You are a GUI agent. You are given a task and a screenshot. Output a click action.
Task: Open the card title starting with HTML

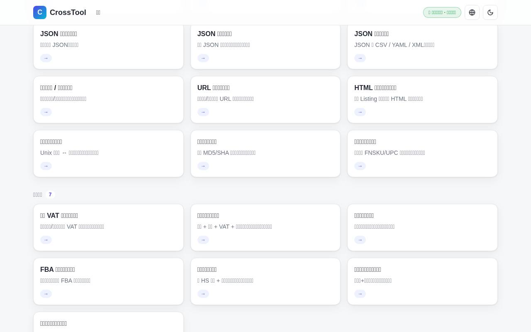[375, 88]
